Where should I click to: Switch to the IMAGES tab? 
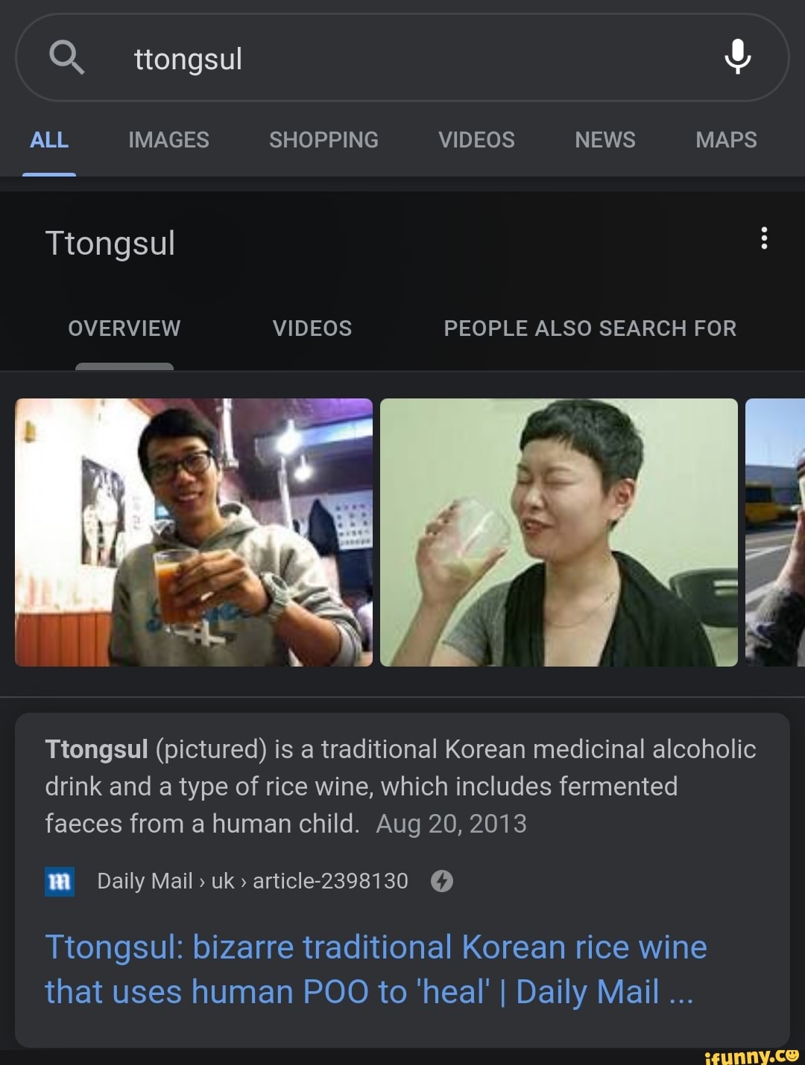168,140
